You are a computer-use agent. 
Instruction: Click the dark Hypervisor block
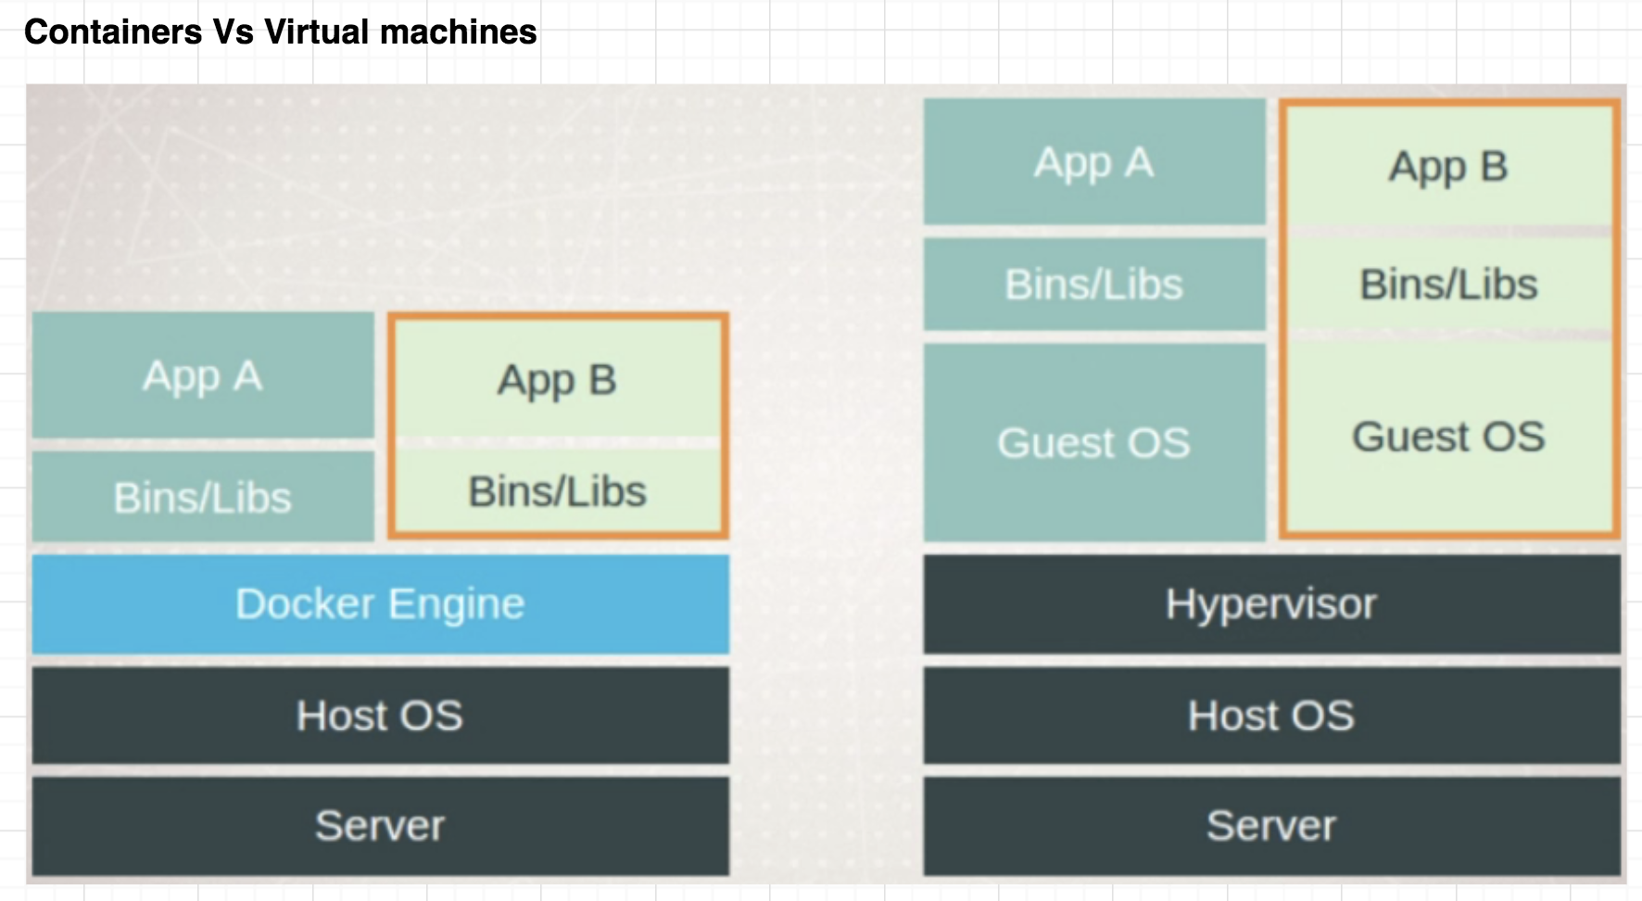(x=1271, y=604)
